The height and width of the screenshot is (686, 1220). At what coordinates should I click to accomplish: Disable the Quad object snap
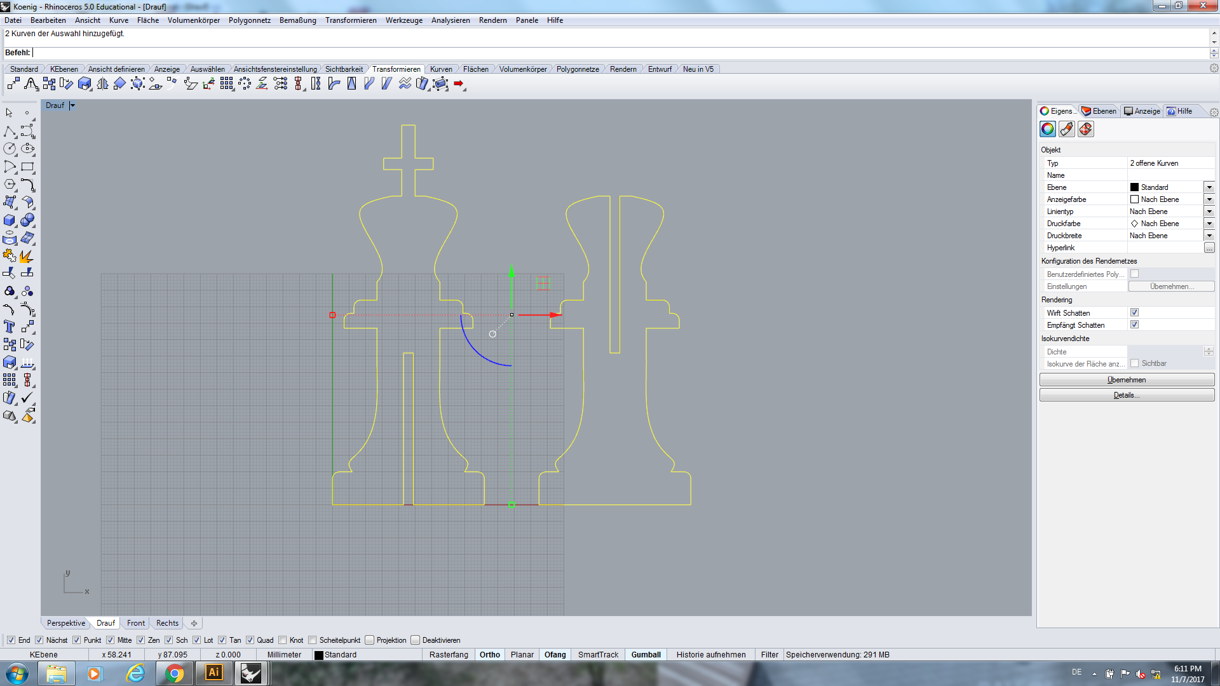tap(250, 640)
